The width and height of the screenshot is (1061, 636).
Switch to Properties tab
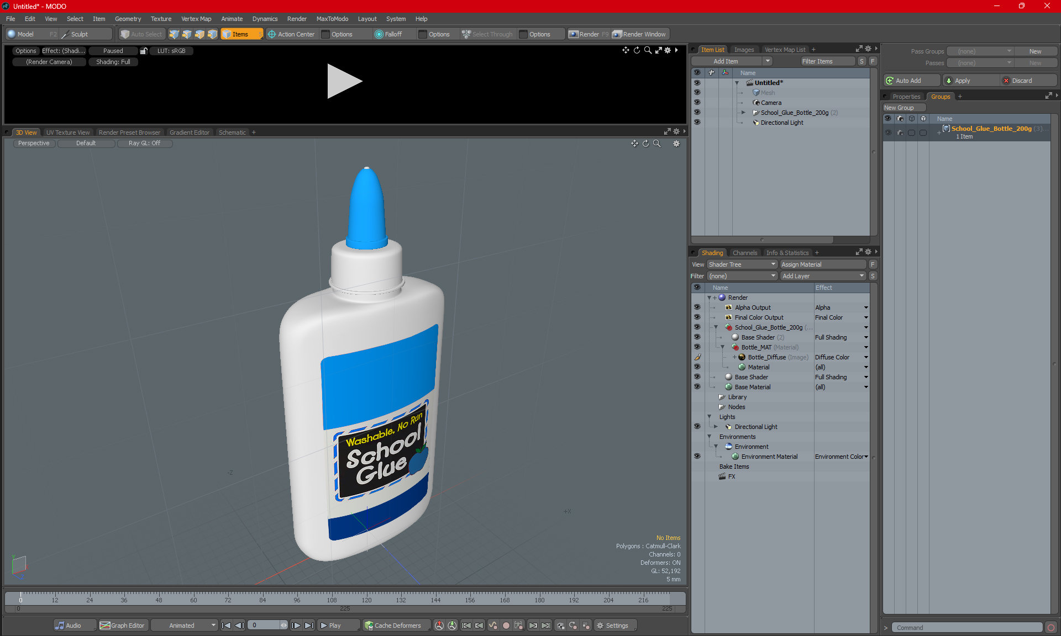(x=906, y=97)
